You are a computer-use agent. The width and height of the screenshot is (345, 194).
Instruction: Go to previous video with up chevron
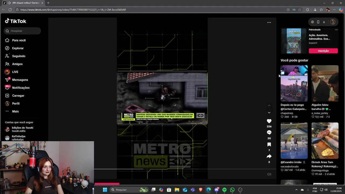(x=269, y=106)
